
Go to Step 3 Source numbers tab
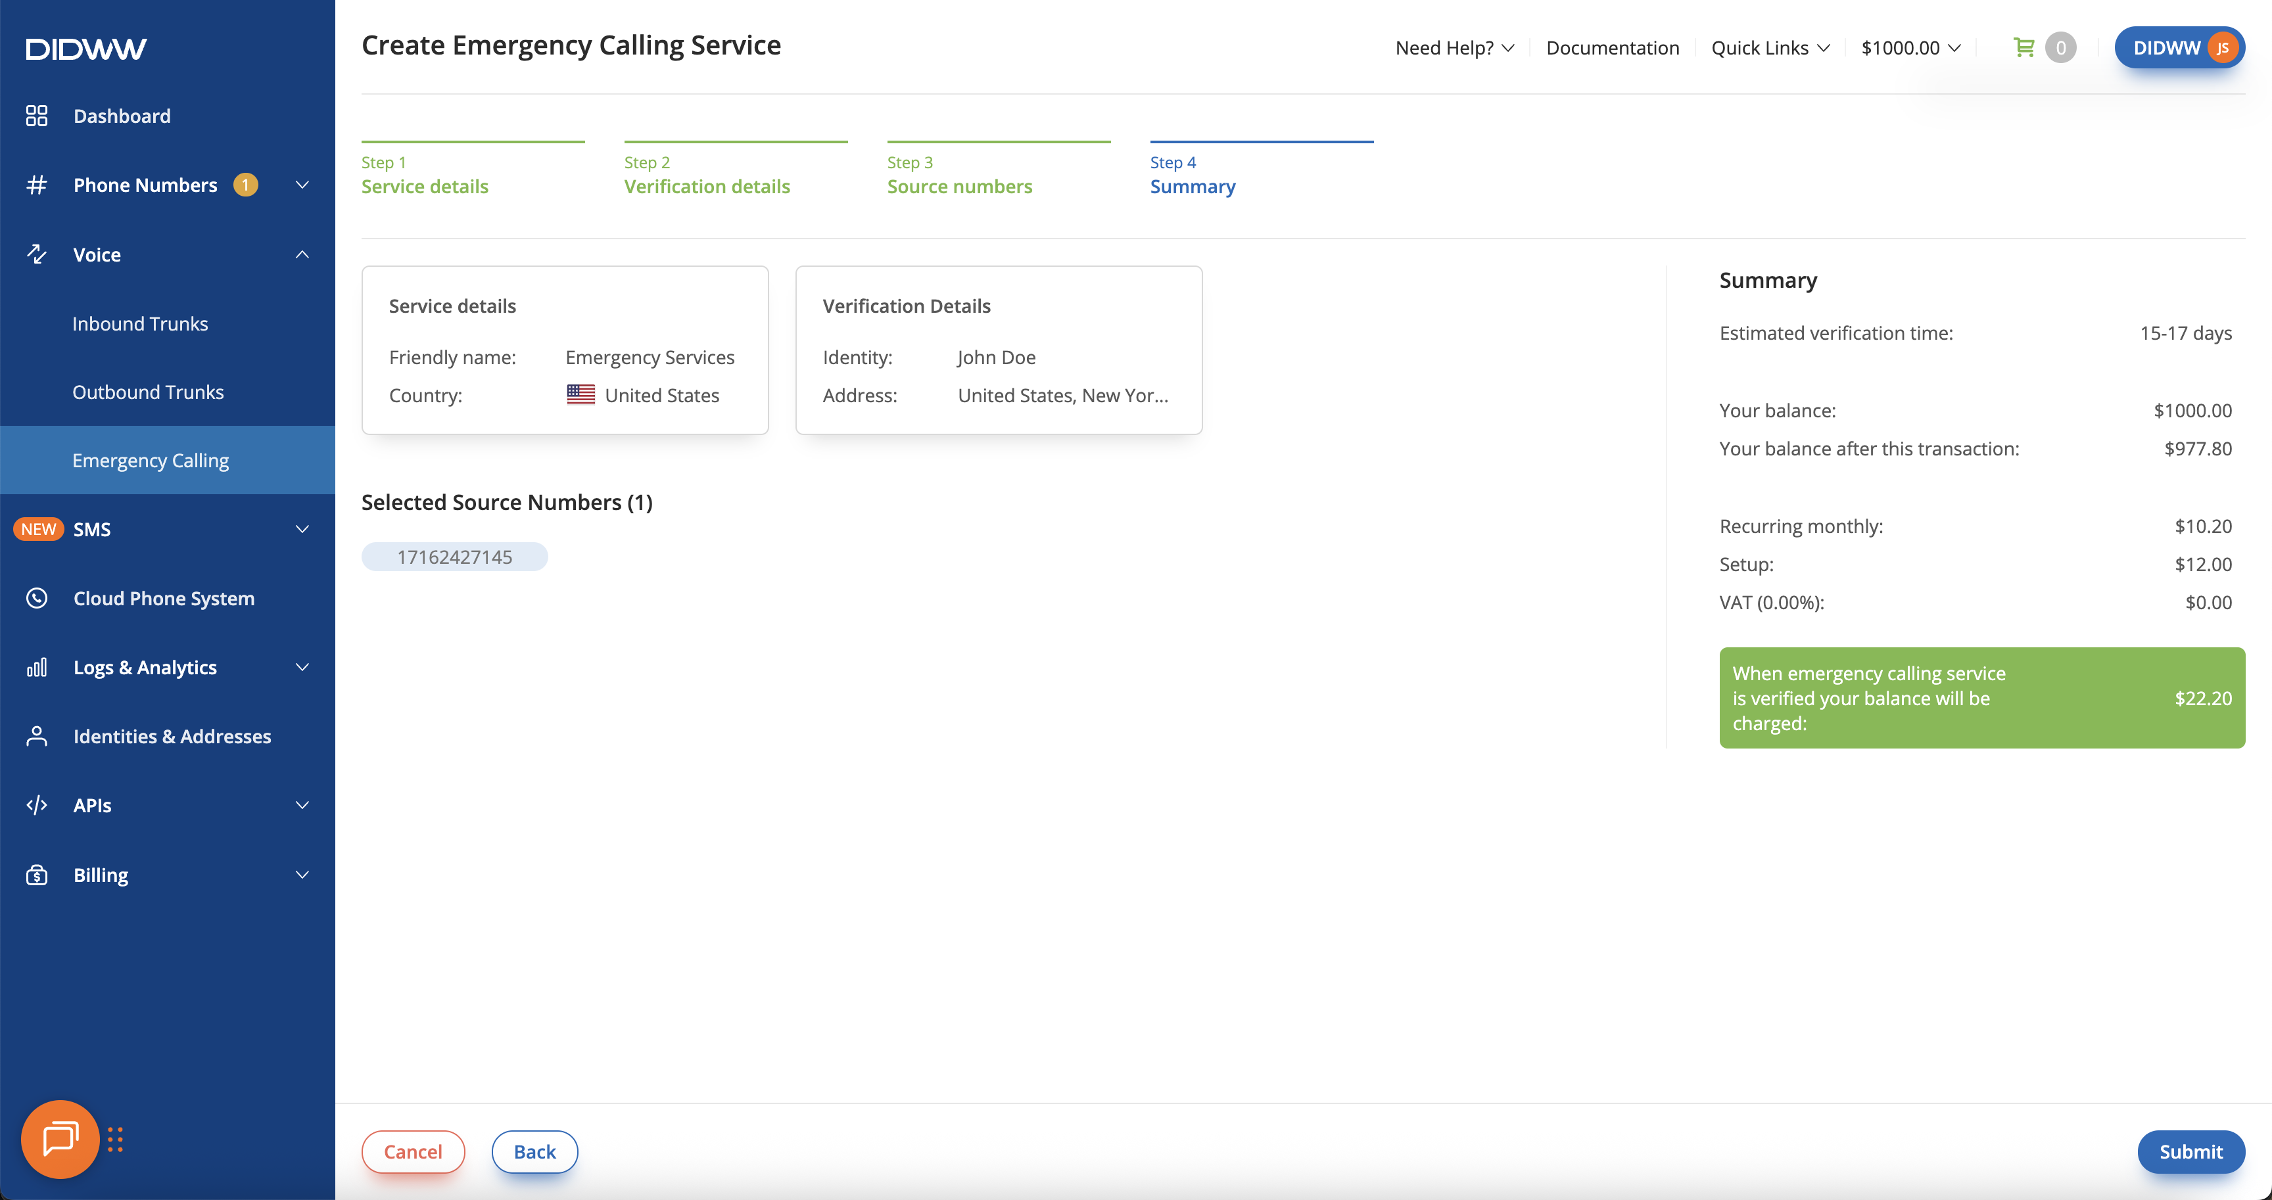[x=958, y=186]
